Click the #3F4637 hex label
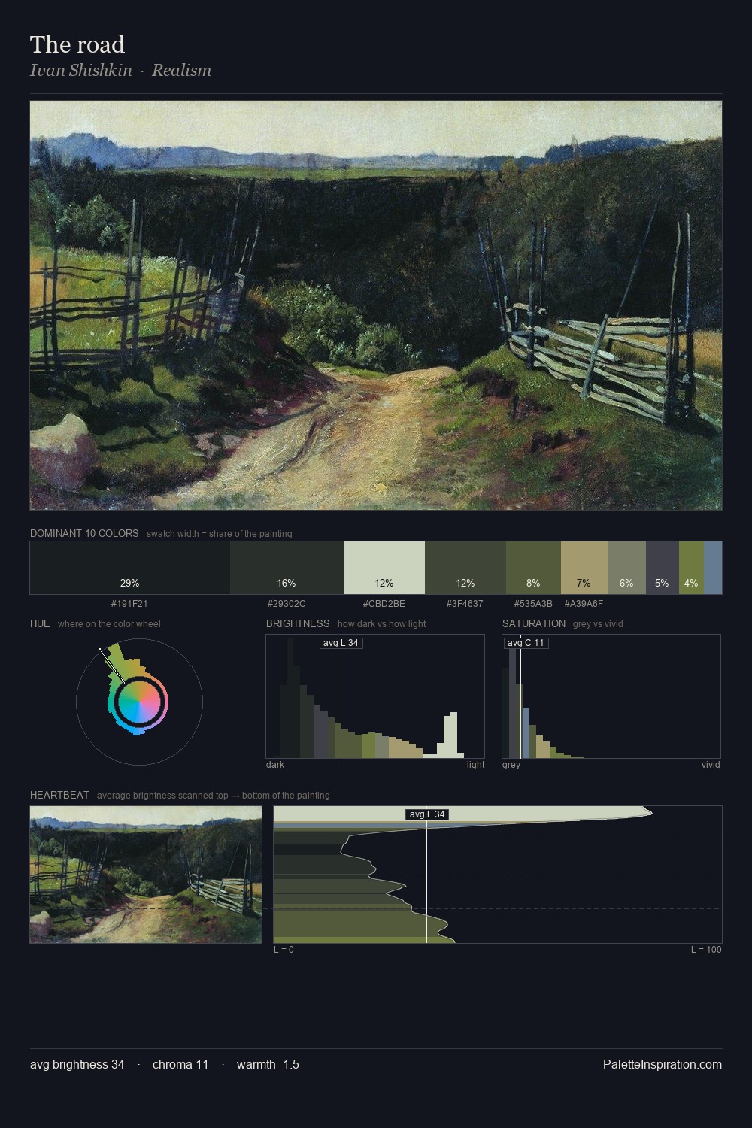This screenshot has width=752, height=1128. 465,604
